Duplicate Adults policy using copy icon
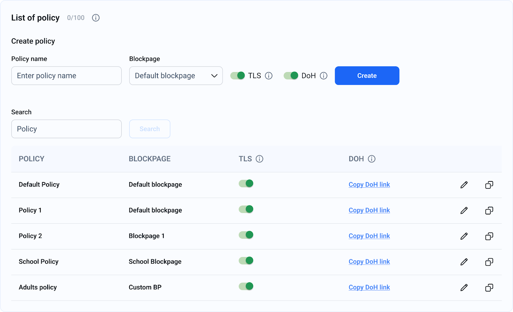The width and height of the screenshot is (513, 312). coord(489,288)
